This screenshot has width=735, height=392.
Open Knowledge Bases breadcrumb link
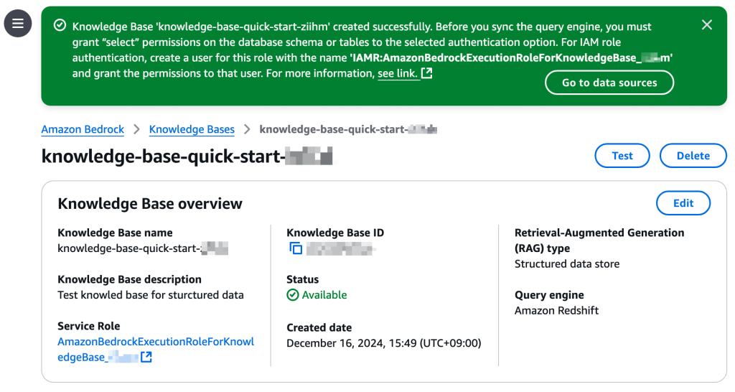192,129
